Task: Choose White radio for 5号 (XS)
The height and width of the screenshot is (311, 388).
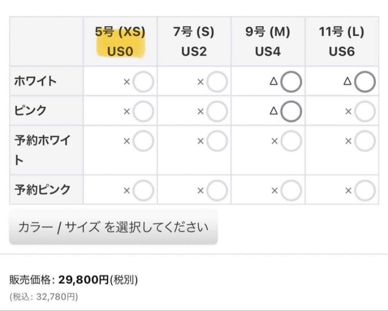Action: [x=143, y=82]
